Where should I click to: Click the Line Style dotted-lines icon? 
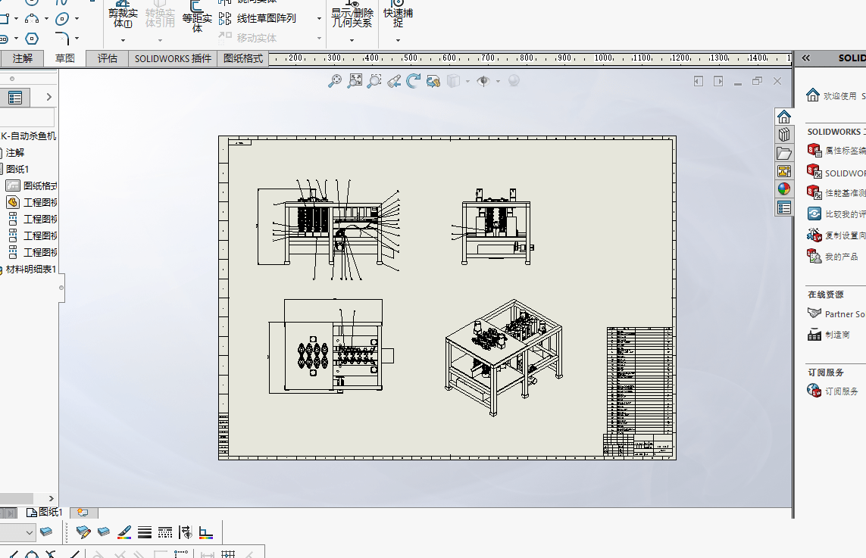[x=165, y=532]
